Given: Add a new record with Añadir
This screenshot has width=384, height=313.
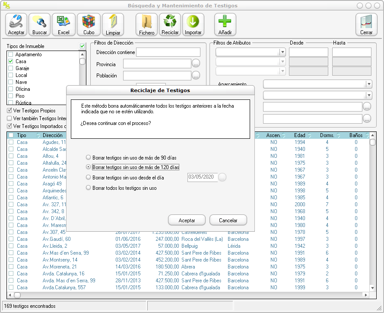Looking at the screenshot, I should 225,25.
